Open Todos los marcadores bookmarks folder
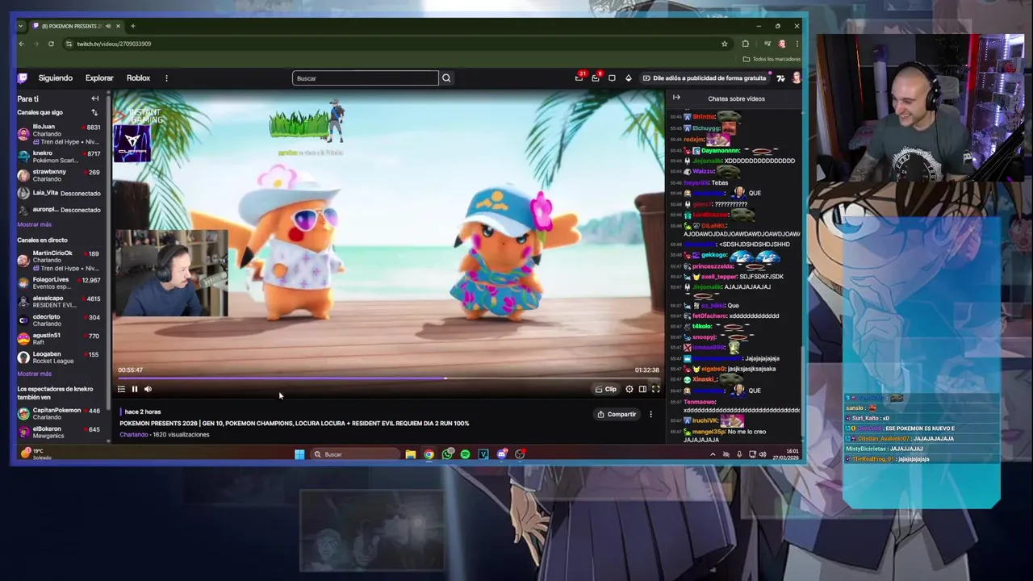The width and height of the screenshot is (1033, 581). pos(772,59)
